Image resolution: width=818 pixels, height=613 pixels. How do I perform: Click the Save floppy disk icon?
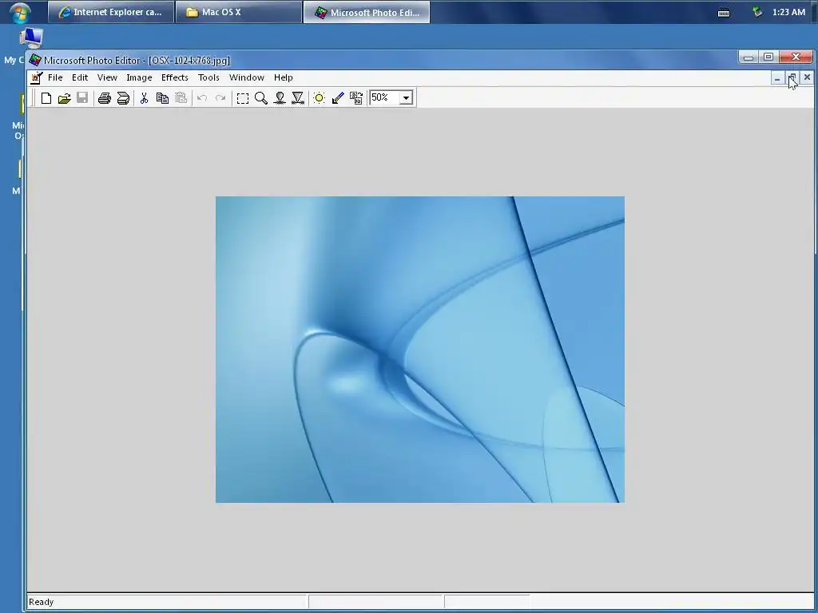[x=82, y=98]
